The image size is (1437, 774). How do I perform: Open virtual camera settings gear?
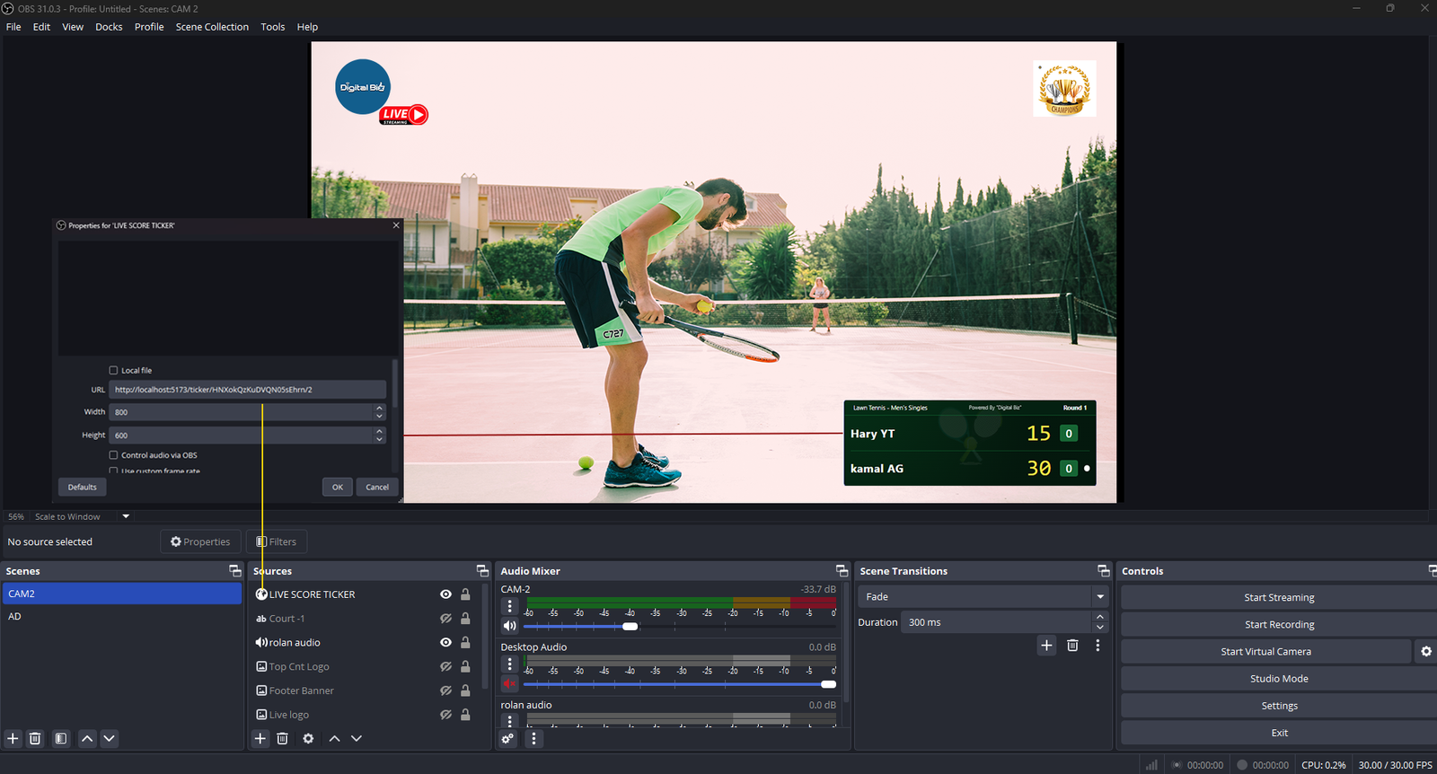point(1425,652)
